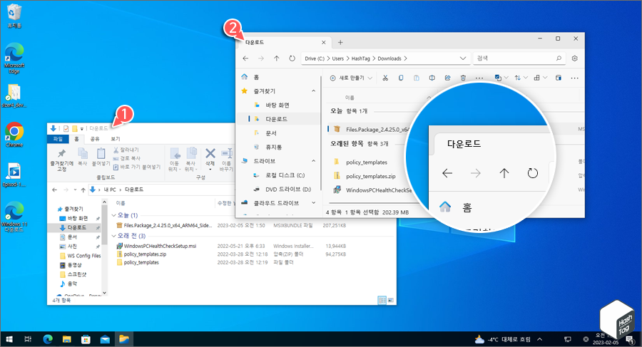Open Explorer's recent locations dropdown arrow
Screen dimensions: 642x347
click(x=75, y=190)
